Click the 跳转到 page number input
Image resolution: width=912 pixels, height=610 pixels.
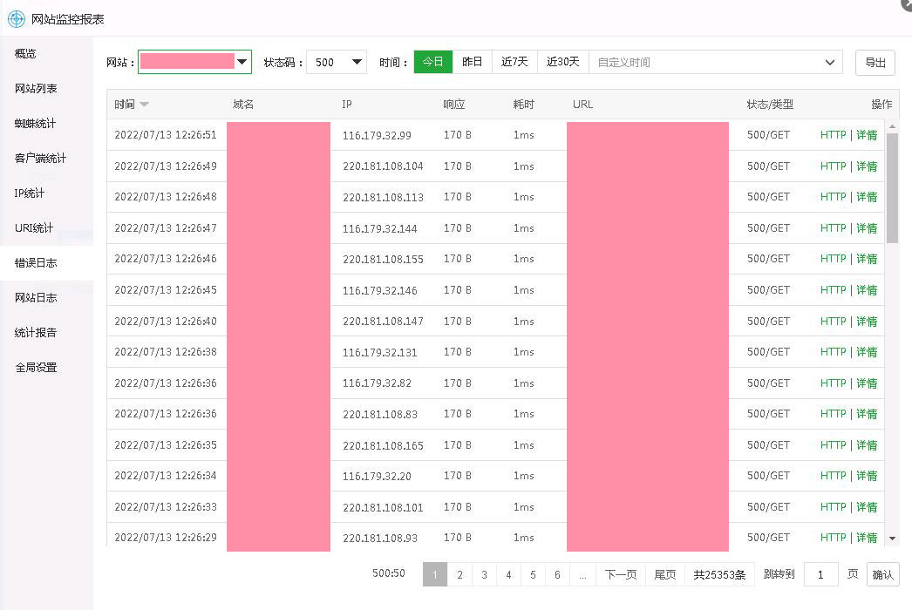[820, 574]
